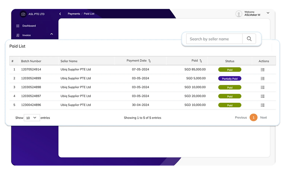The height and width of the screenshot is (176, 294).
Task: Click the Dashboard grid icon
Action: point(18,26)
